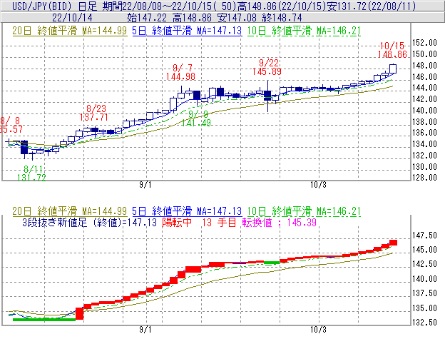
Task: Click the 140.00 label on upper chart axis
Action: (424, 110)
